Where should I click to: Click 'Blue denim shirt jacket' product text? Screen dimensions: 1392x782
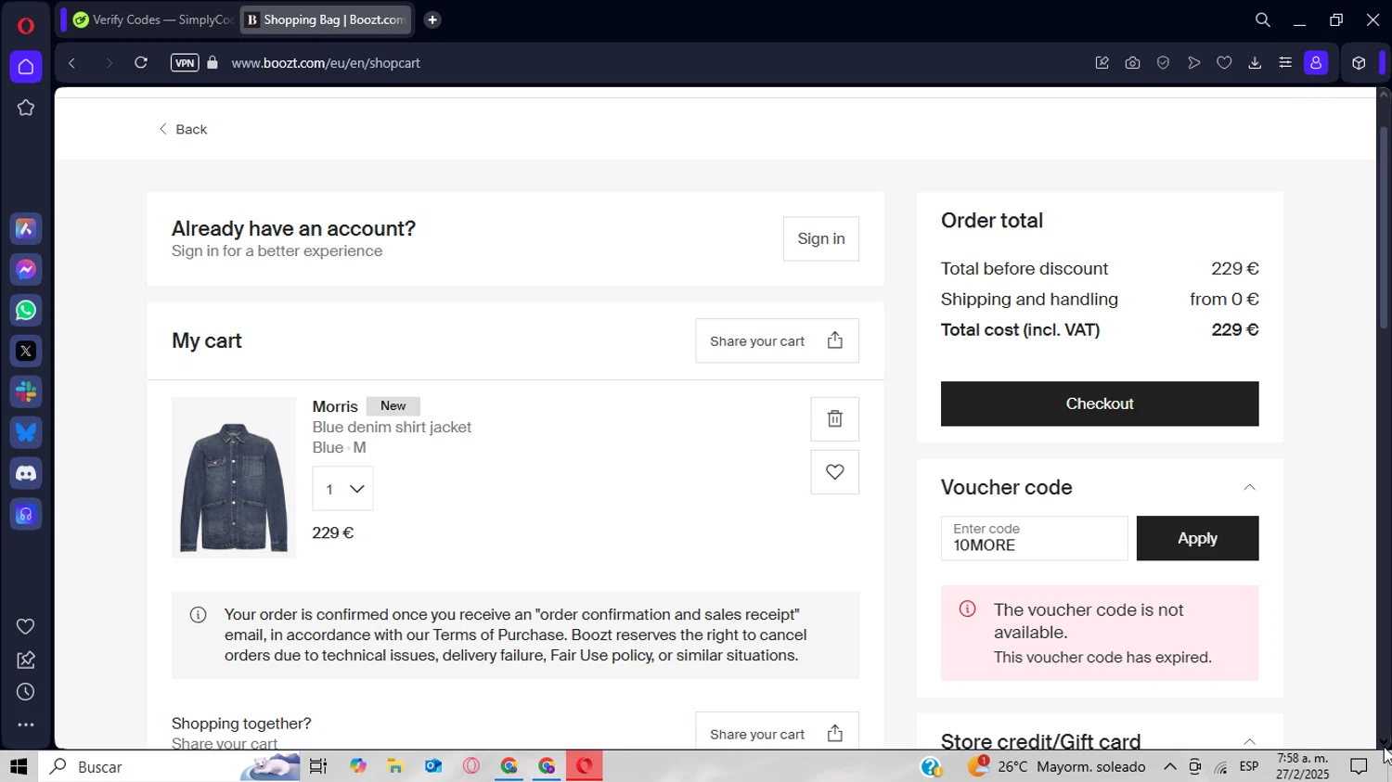pyautogui.click(x=392, y=427)
